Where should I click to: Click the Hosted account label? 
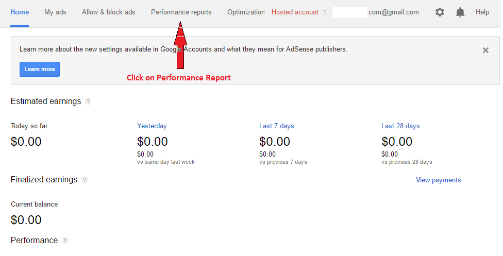(295, 12)
